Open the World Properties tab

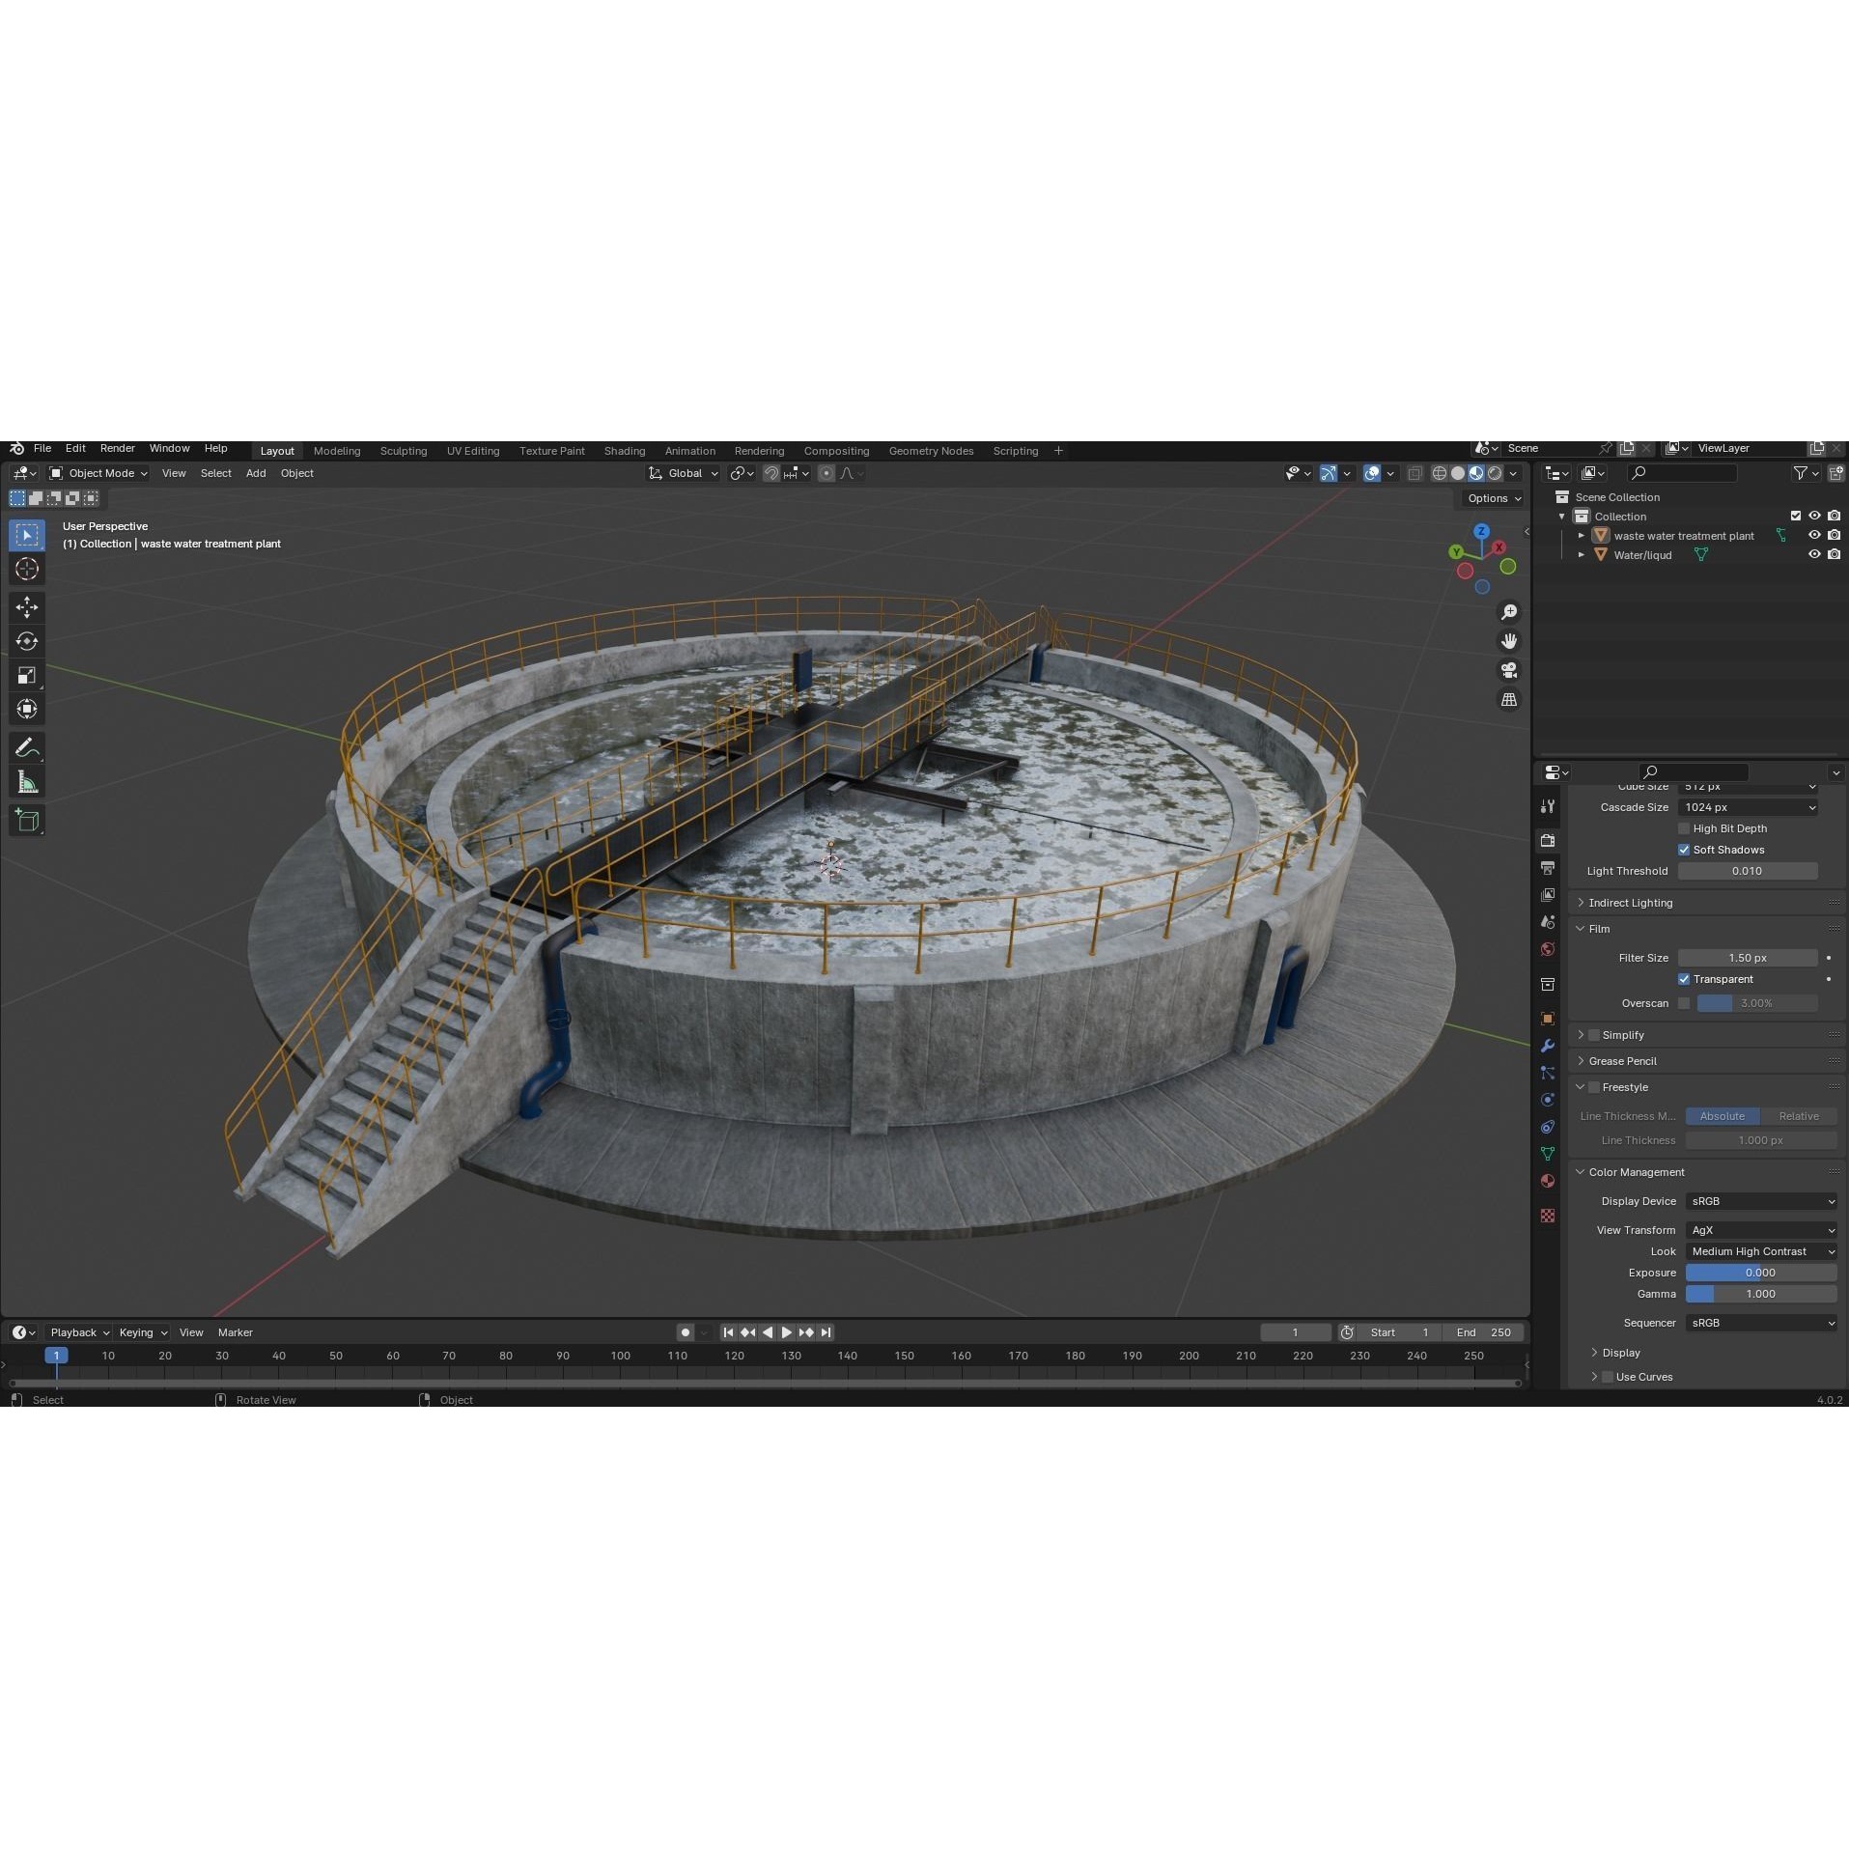coord(1548,949)
